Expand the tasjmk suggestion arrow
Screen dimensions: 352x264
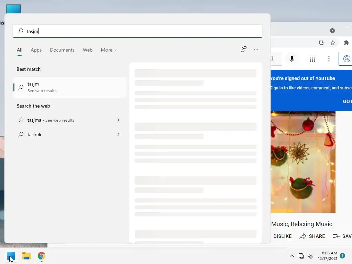point(118,134)
